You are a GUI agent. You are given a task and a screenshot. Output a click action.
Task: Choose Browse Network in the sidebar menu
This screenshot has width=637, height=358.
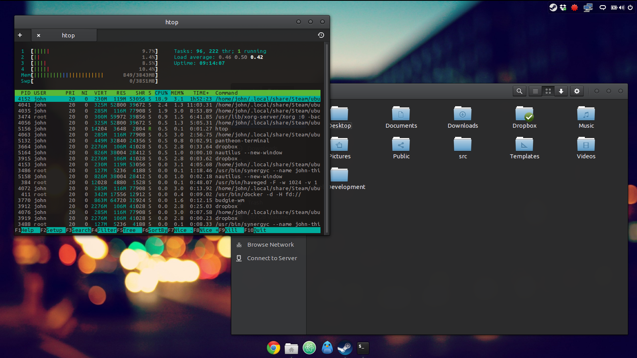click(x=270, y=244)
